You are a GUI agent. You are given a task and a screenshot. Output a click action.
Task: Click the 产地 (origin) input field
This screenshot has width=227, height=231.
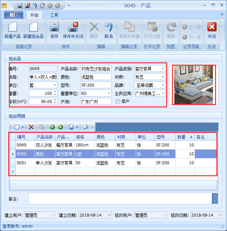[x=96, y=101]
